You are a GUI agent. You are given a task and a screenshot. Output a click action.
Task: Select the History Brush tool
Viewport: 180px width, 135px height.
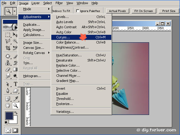15,63
